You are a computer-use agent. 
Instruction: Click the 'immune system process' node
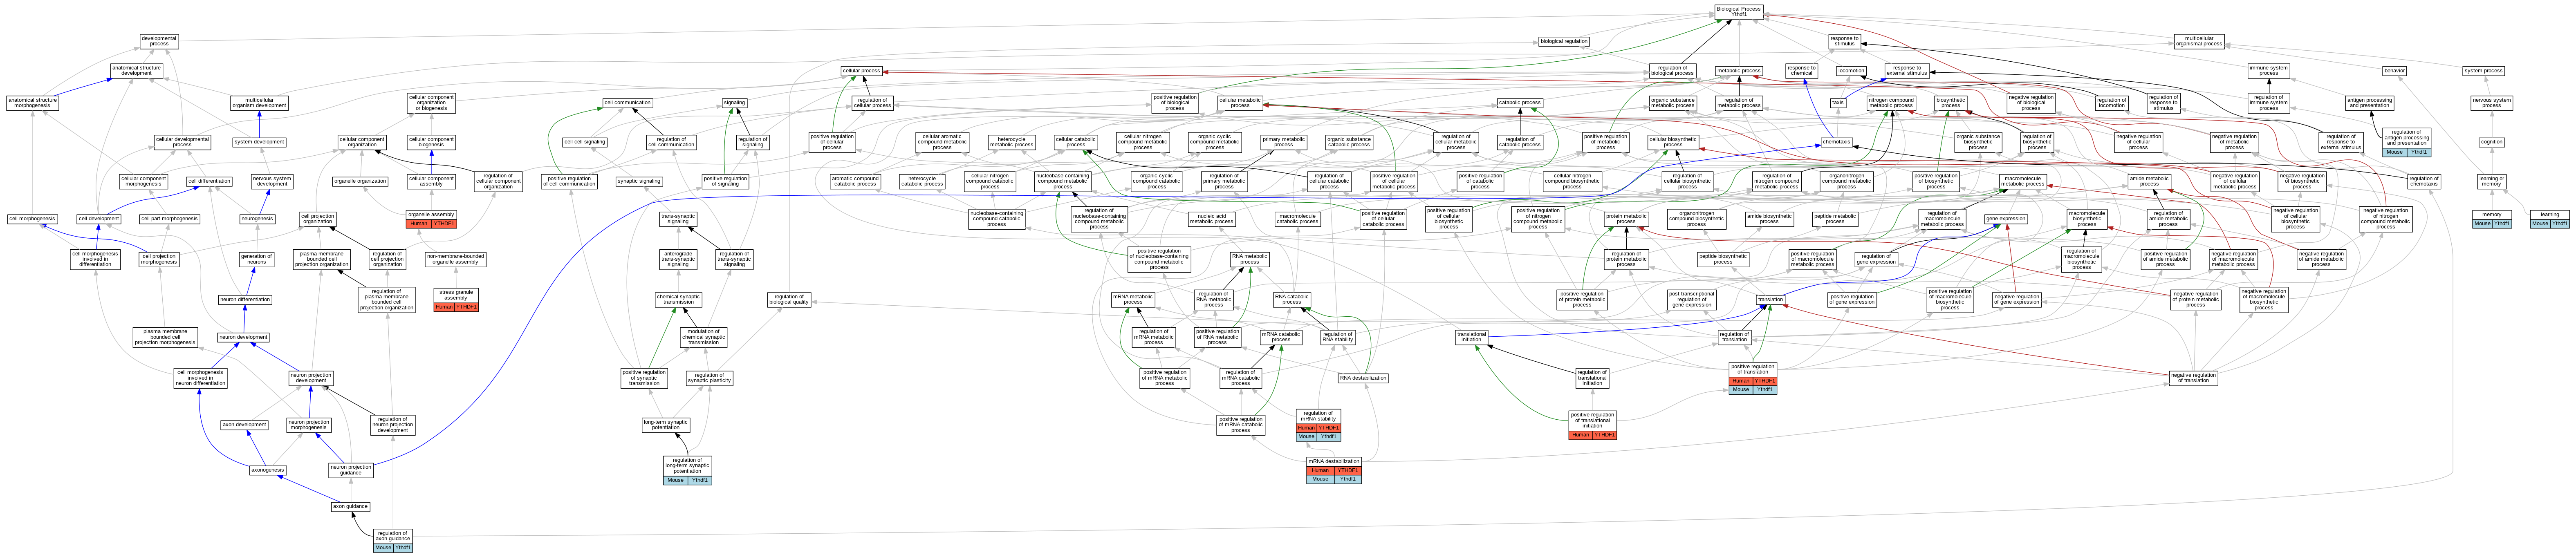[2269, 71]
